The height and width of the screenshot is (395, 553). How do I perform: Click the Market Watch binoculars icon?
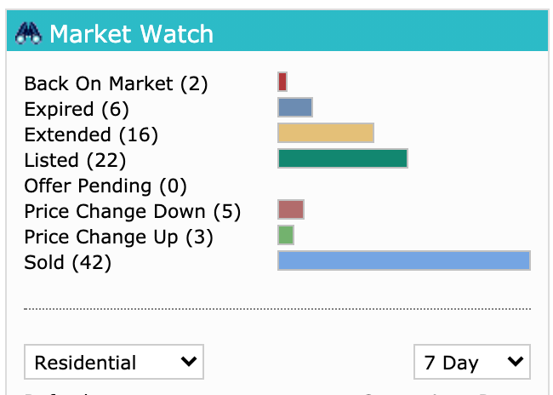pyautogui.click(x=29, y=33)
